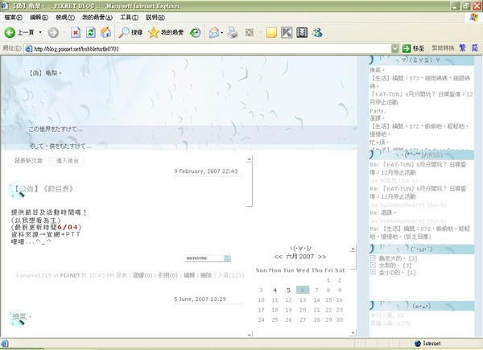483x350 pixels.
Task: Expand the 水梨的 [3] category
Action: pos(373,265)
